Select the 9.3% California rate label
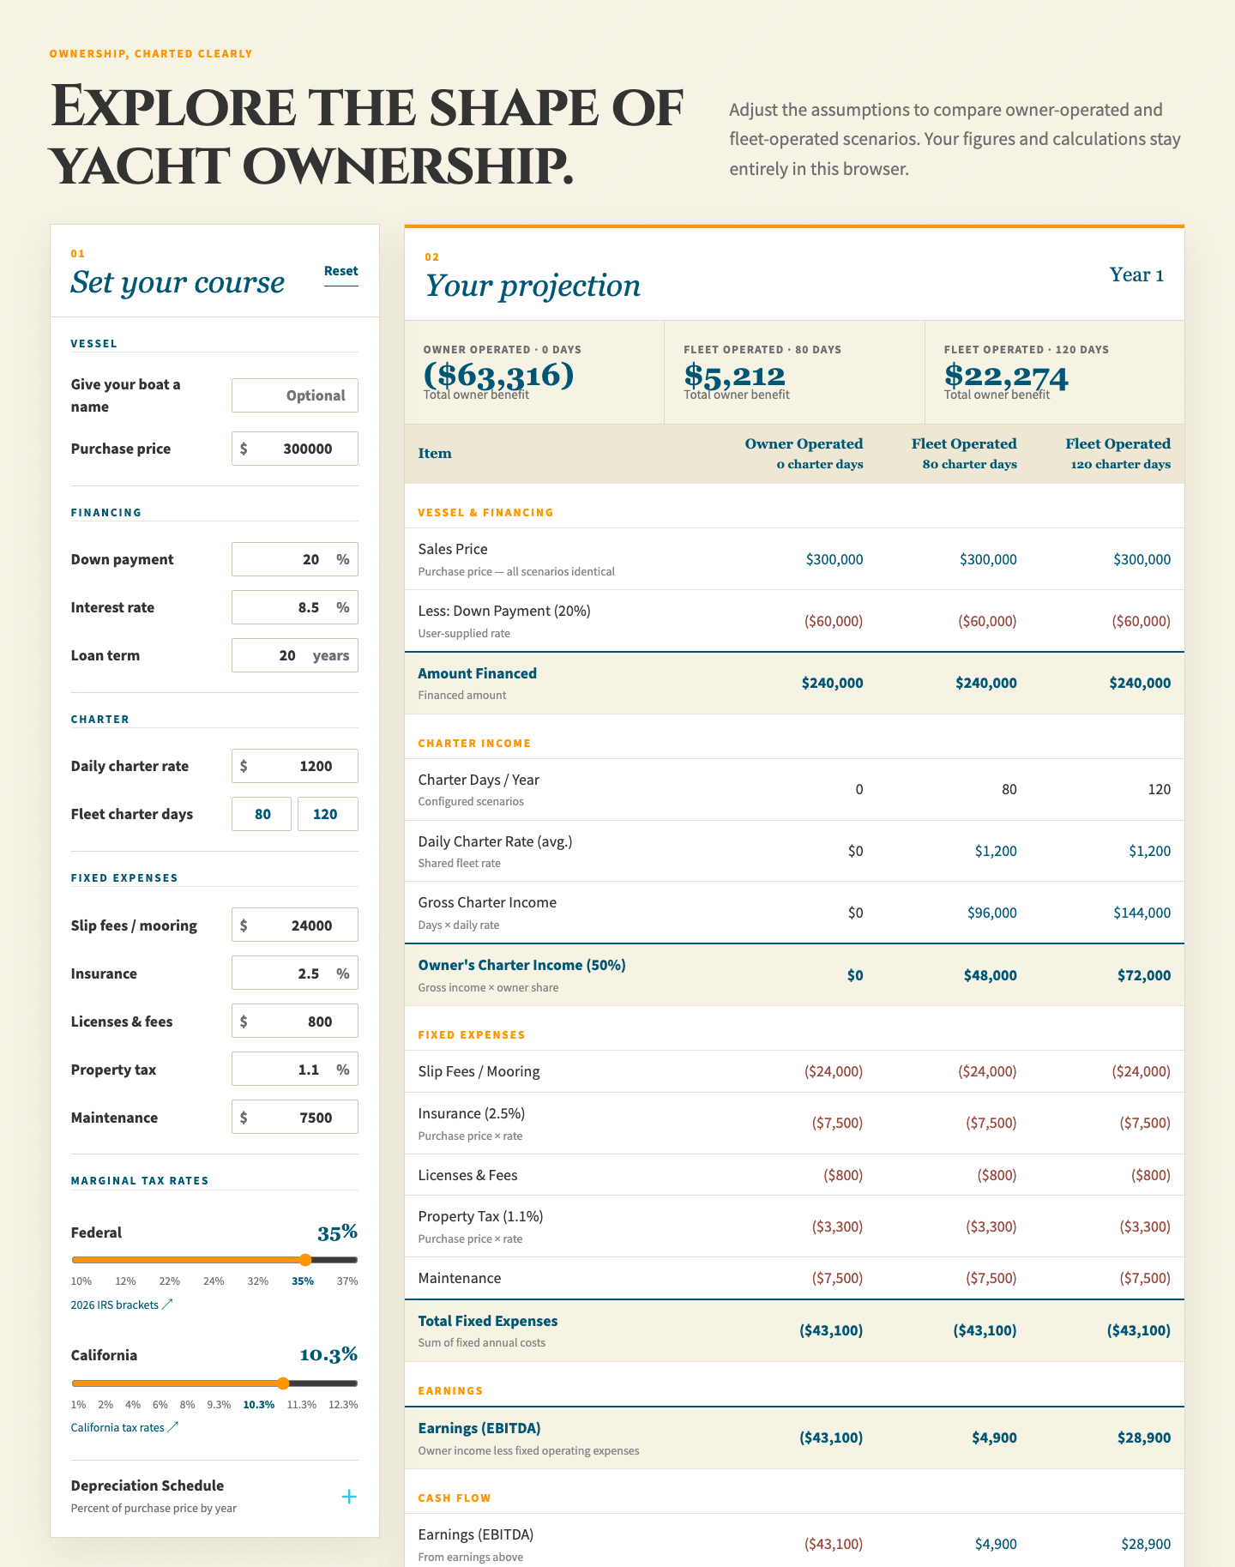This screenshot has height=1567, width=1235. [x=219, y=1405]
